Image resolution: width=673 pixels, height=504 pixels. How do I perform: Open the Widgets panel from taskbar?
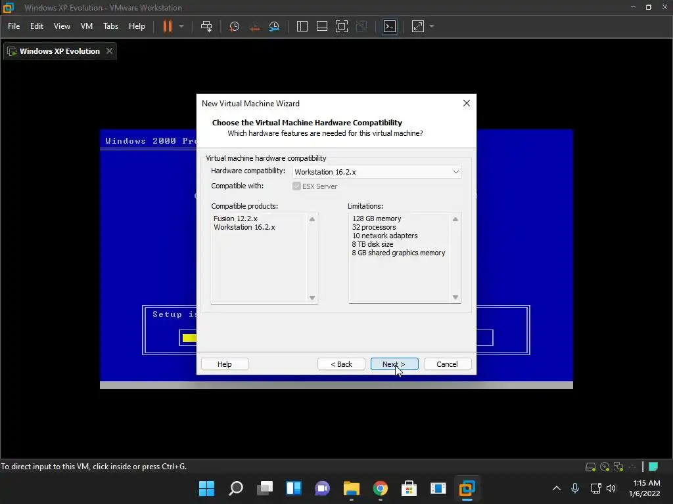coord(294,488)
